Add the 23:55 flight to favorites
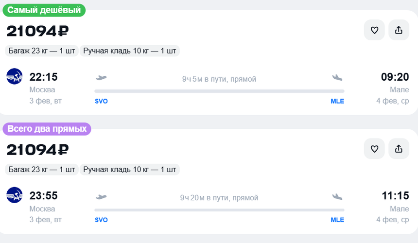The height and width of the screenshot is (243, 418). tap(374, 149)
